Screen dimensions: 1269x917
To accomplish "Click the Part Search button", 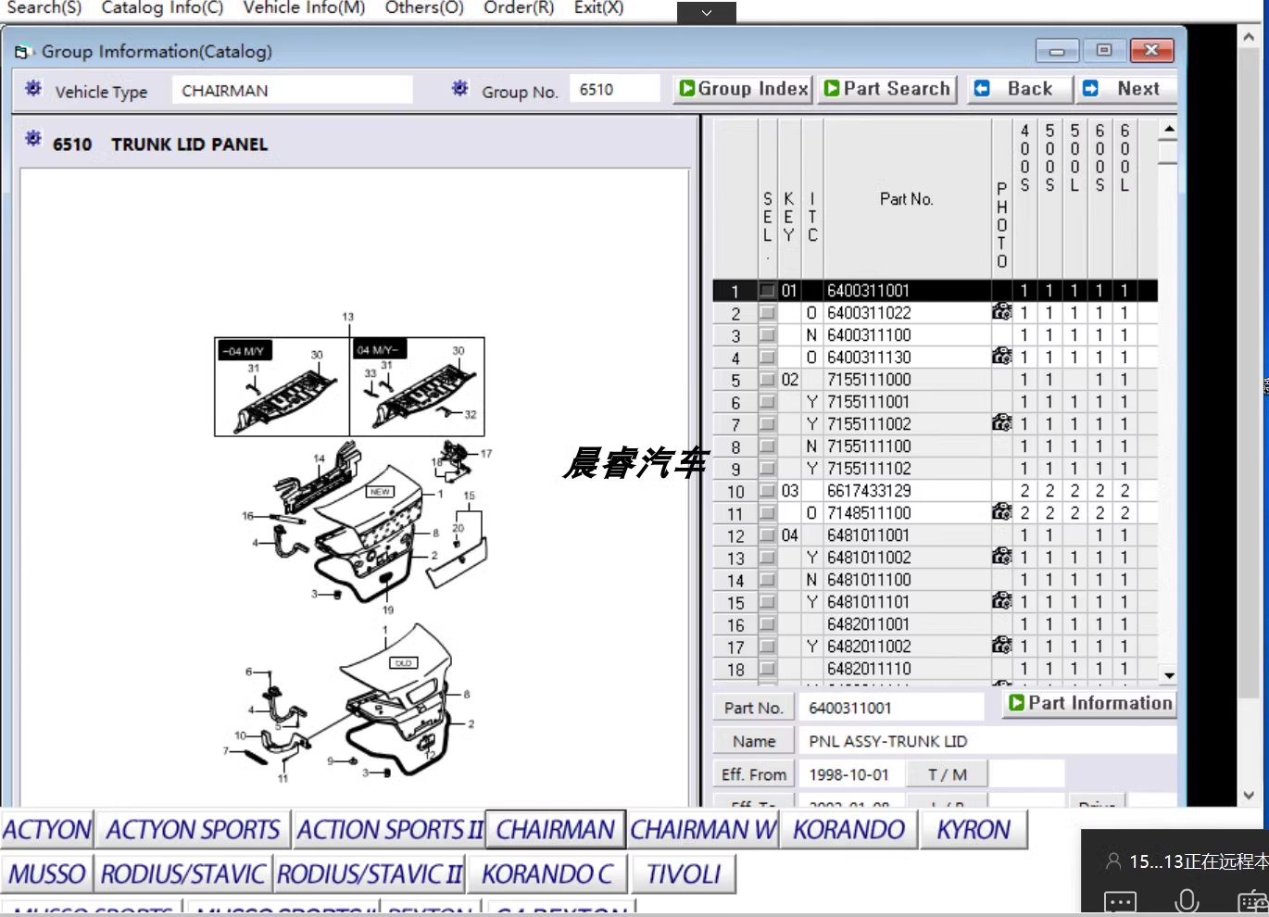I will [x=887, y=89].
